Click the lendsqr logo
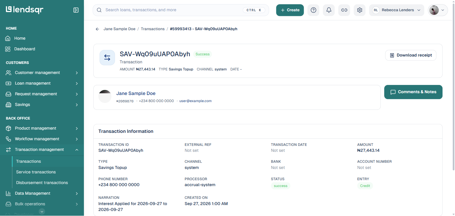 tap(25, 10)
